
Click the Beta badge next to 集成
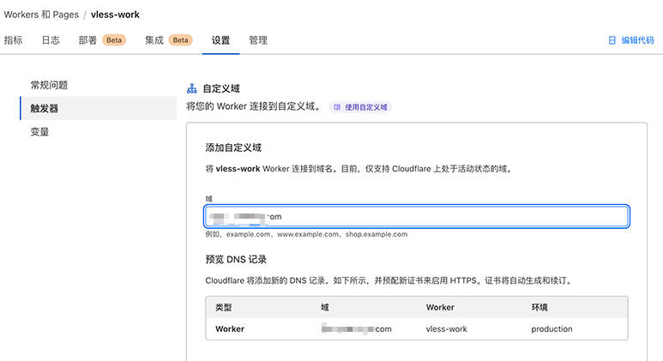coord(181,40)
